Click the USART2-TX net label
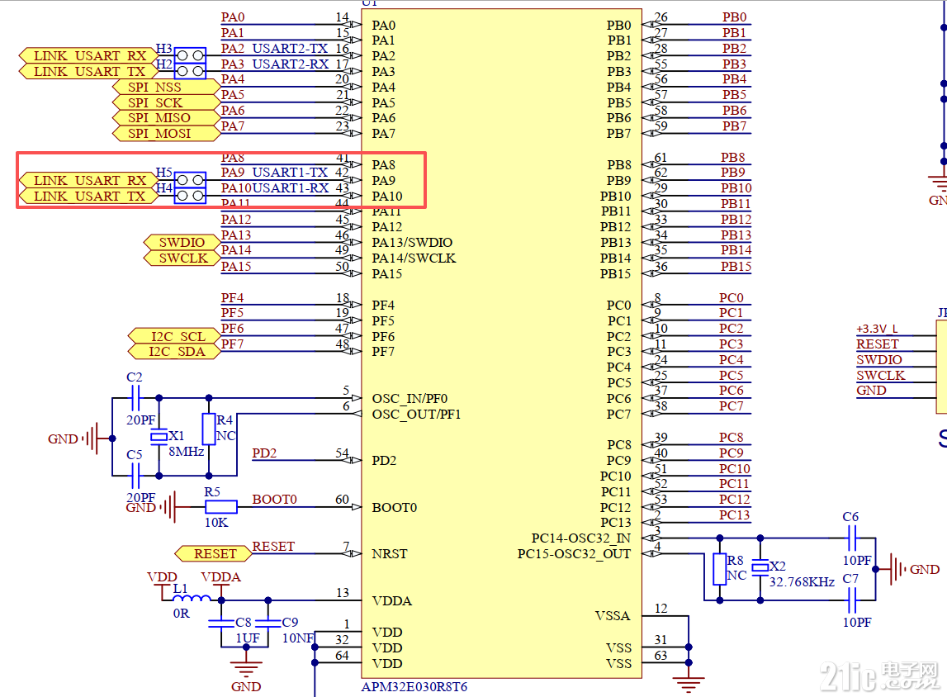 (290, 49)
